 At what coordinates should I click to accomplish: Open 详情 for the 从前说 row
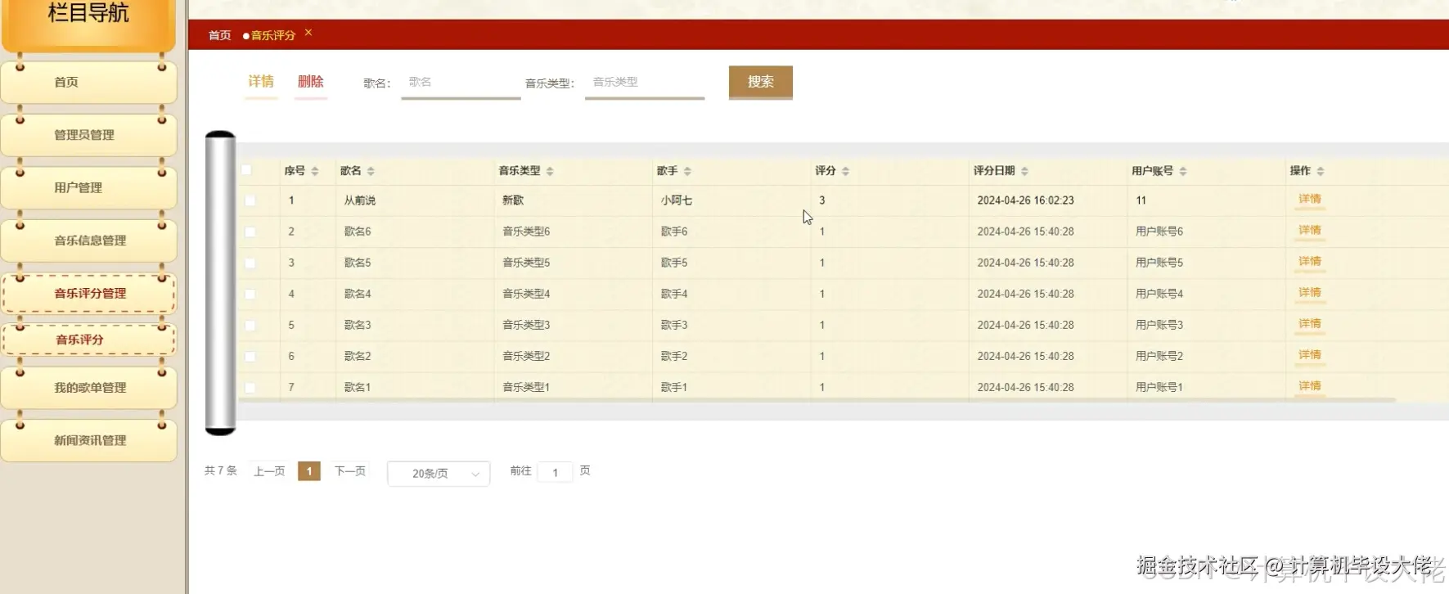coord(1310,199)
